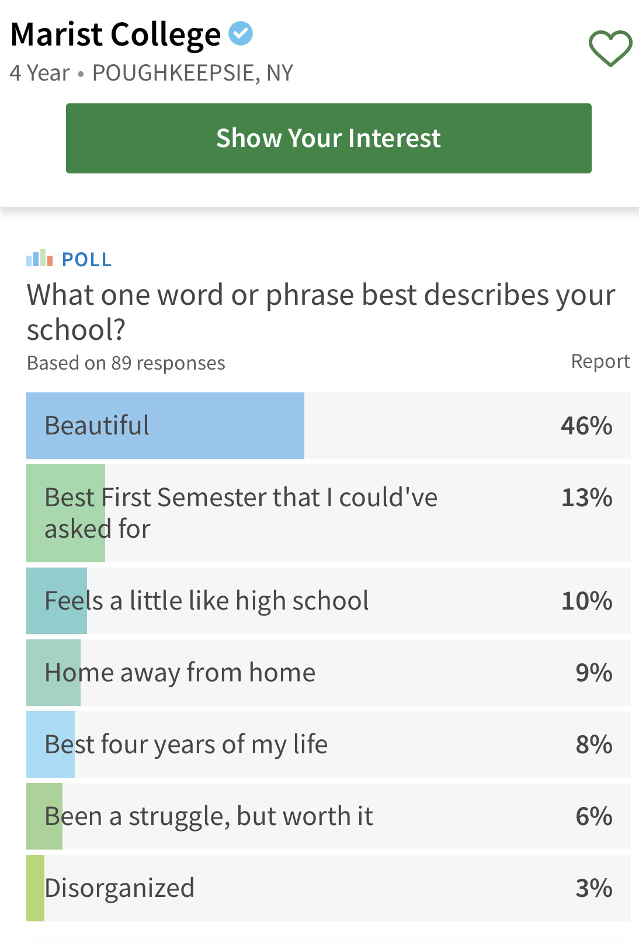Select the Beautiful poll option
639x943 pixels.
(328, 426)
